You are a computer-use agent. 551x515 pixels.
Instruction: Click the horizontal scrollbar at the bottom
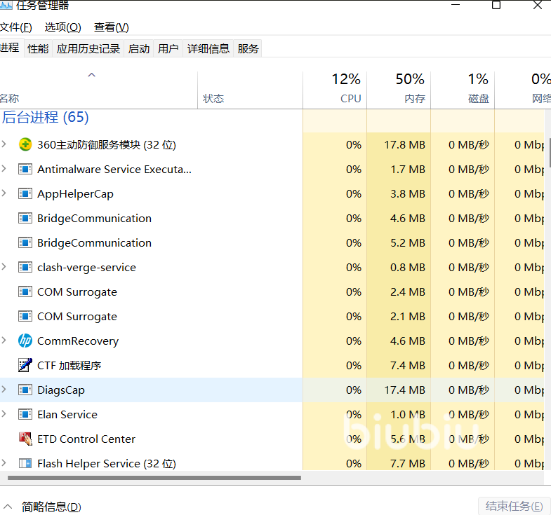pyautogui.click(x=154, y=478)
